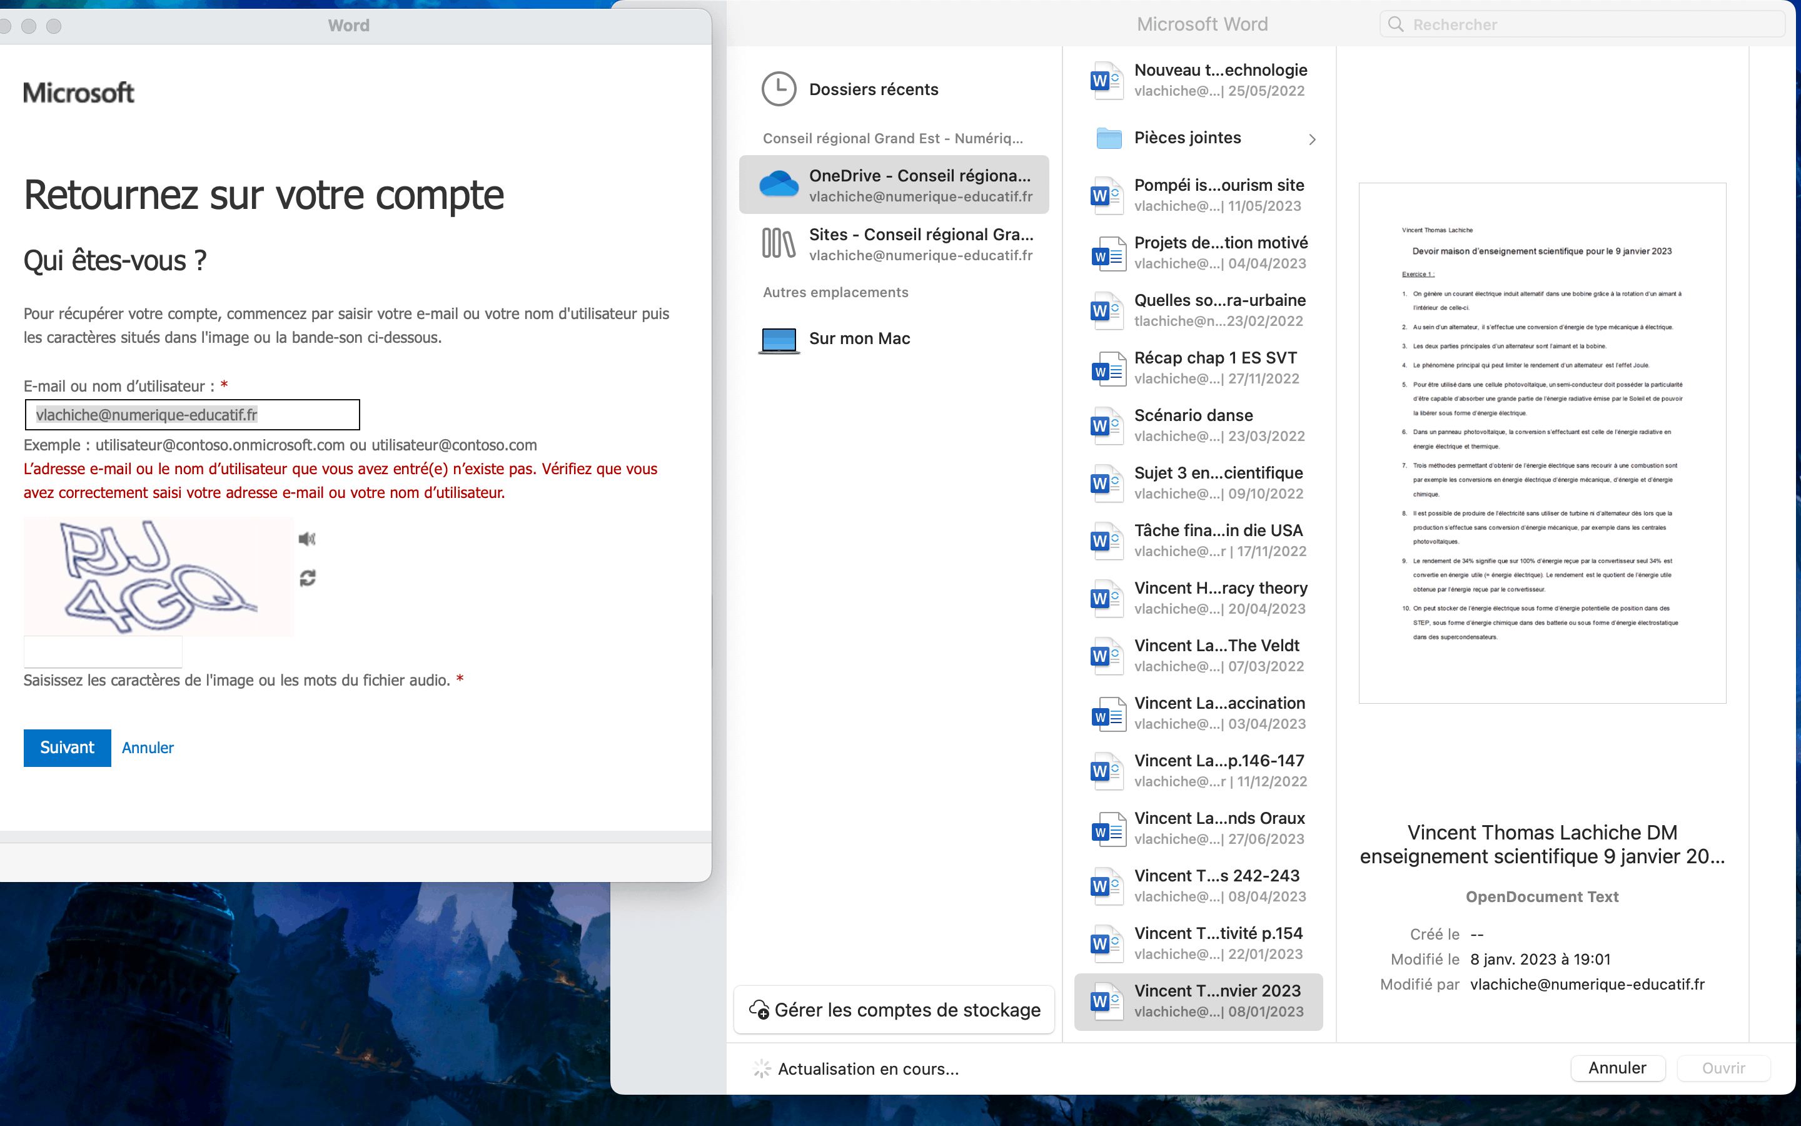Select file name Vincent T...nvier 2023
Image resolution: width=1801 pixels, height=1126 pixels.
tap(1218, 992)
